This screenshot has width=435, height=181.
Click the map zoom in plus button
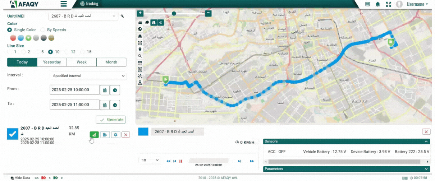140,13
